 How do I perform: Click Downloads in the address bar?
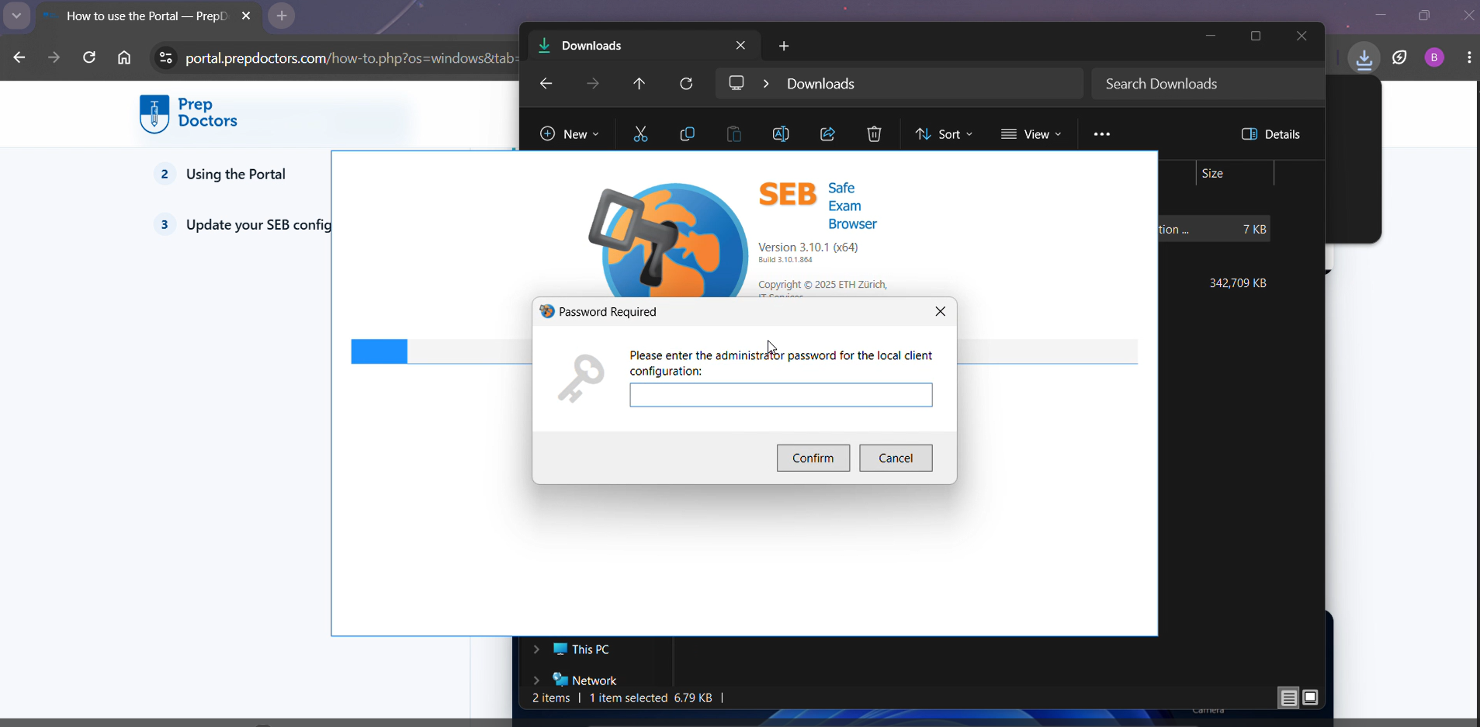(x=820, y=84)
